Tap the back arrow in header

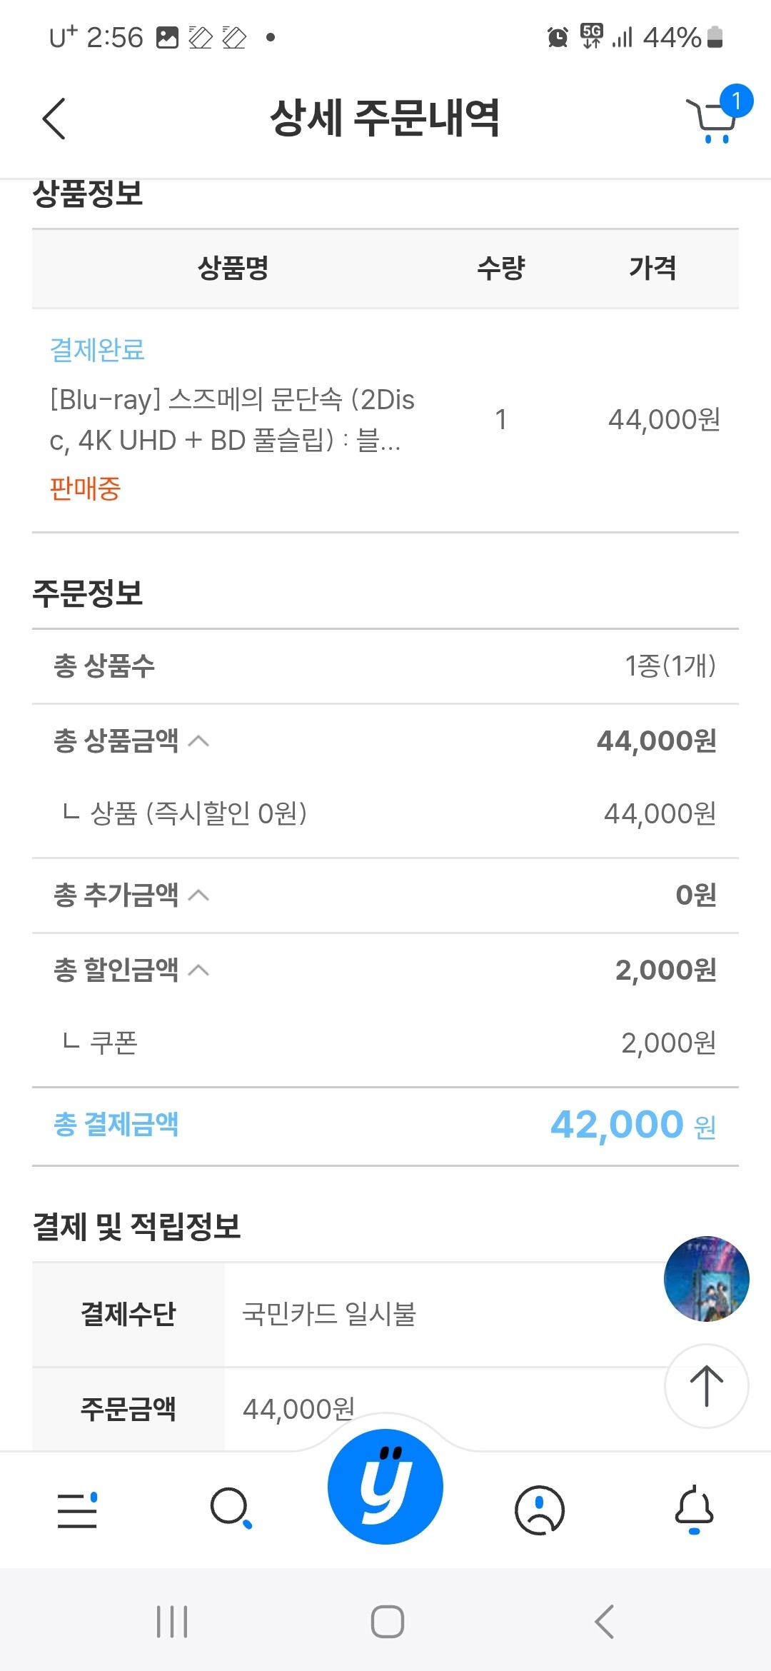click(54, 119)
